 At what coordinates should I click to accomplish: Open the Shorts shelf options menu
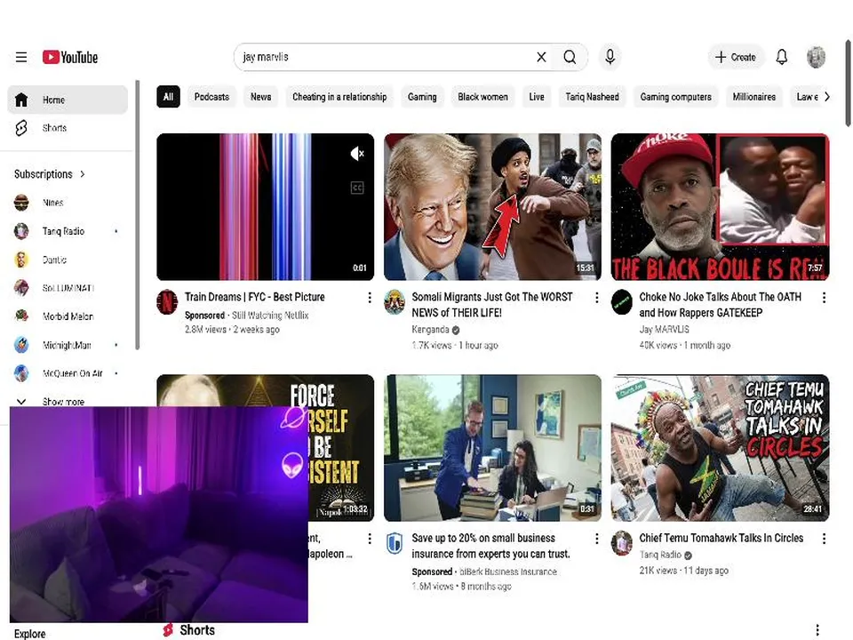(817, 630)
